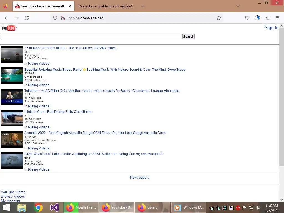This screenshot has width=284, height=213.
Task: Click the red STOP tray icon
Action: click(238, 207)
